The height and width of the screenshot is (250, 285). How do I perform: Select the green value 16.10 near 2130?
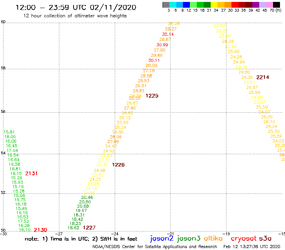point(25,230)
